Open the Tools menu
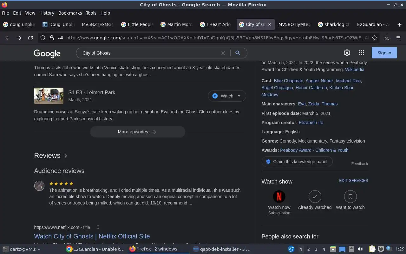 [x=91, y=13]
